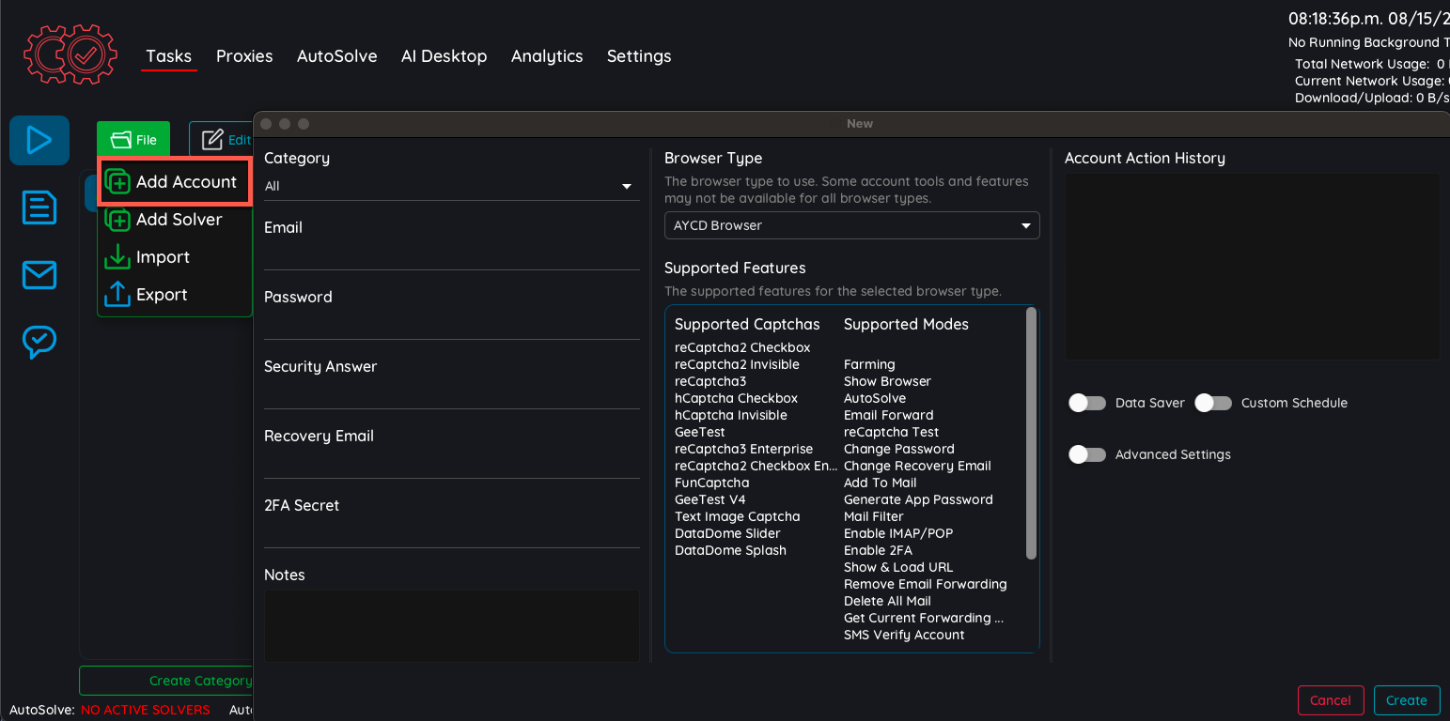1450x721 pixels.
Task: Enable the Data Saver toggle
Action: tap(1087, 403)
